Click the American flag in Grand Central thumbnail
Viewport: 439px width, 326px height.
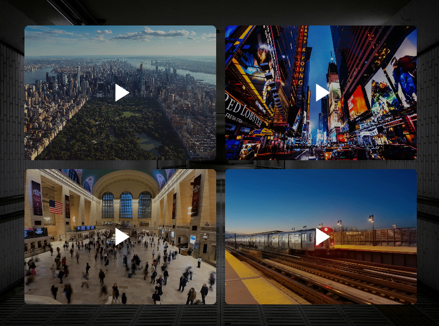[x=56, y=207]
